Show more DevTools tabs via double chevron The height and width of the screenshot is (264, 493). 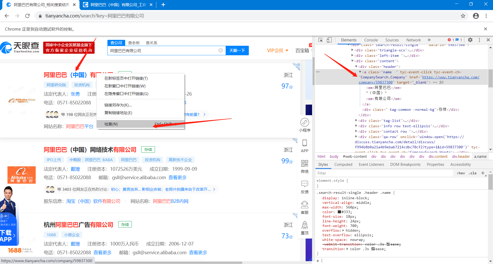point(429,40)
